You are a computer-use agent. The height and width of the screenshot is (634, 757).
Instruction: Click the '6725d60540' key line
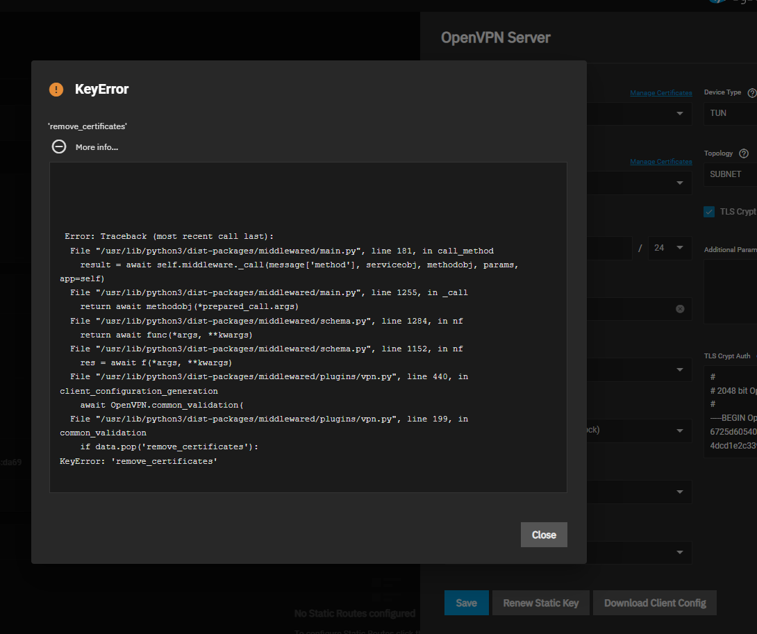coord(733,432)
